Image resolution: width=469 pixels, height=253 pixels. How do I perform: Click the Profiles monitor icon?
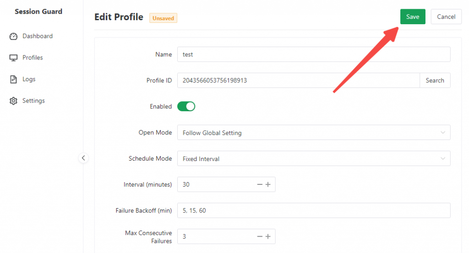[13, 58]
